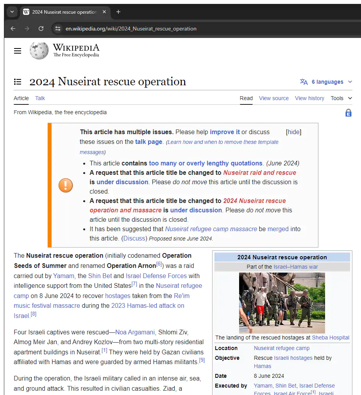Open Nuseirat refugee camp link in infobox Location

click(x=282, y=348)
